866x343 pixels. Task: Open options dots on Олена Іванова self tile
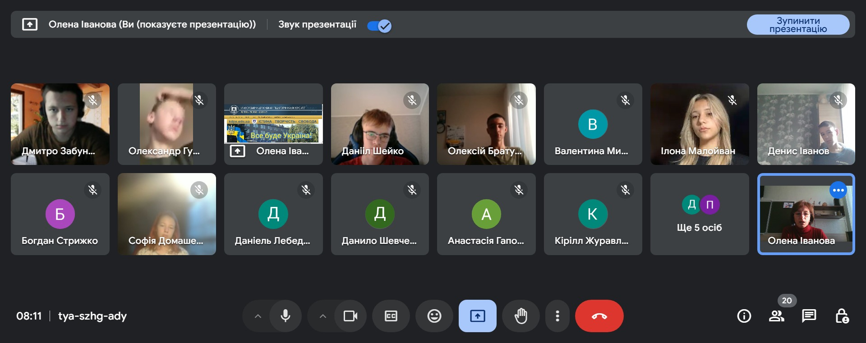point(838,190)
